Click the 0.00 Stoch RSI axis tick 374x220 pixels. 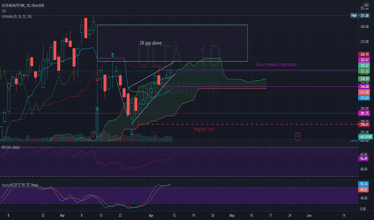(363, 209)
